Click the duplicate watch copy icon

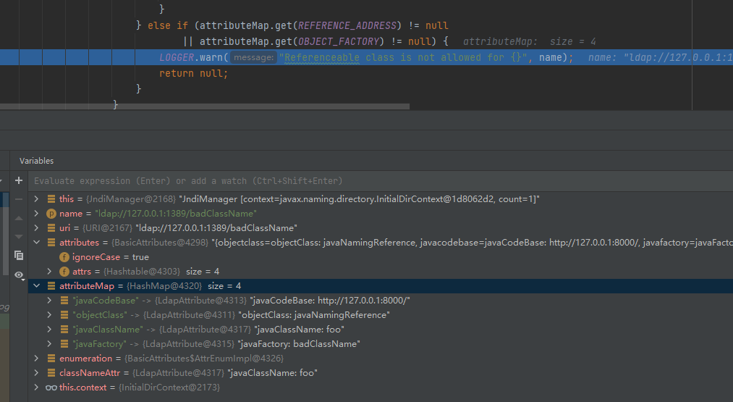[19, 256]
